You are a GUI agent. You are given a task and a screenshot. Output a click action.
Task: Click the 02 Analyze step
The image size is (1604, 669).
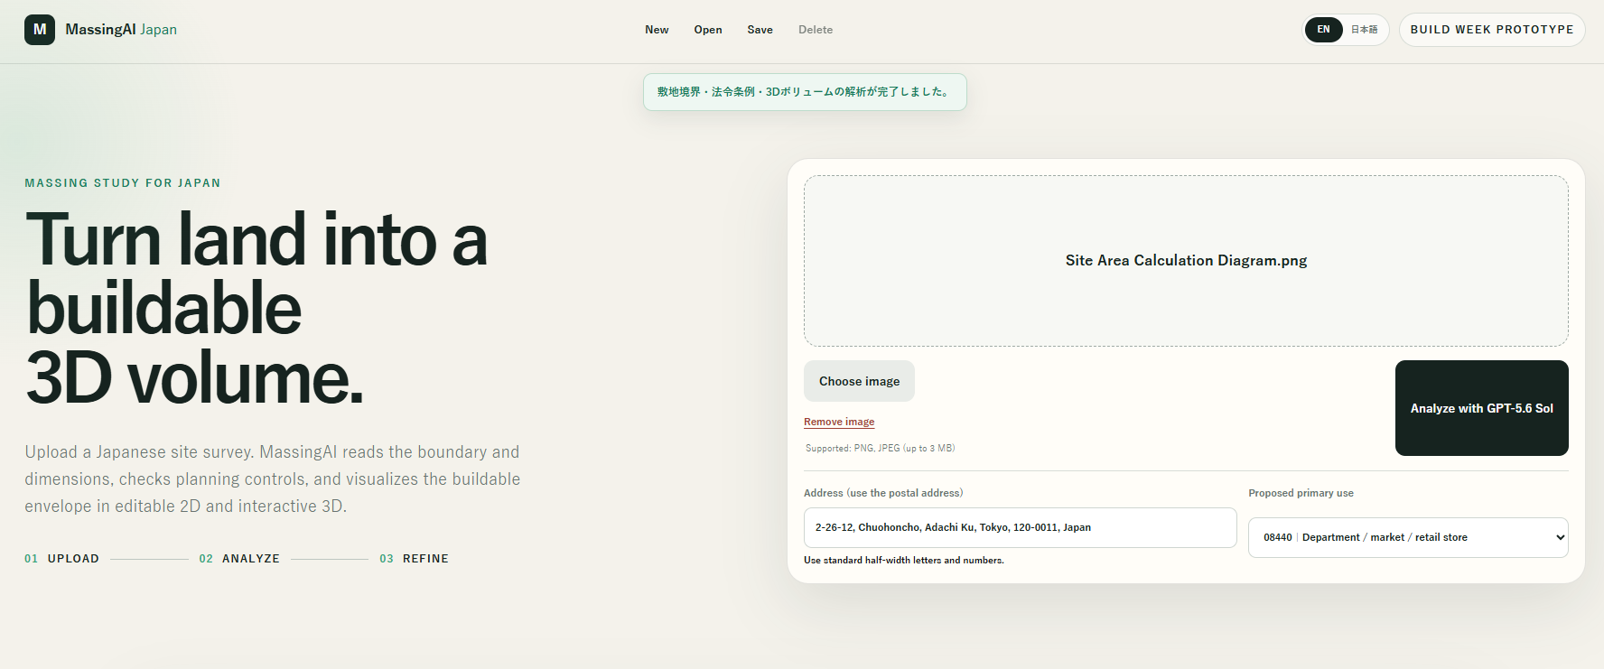(x=239, y=559)
